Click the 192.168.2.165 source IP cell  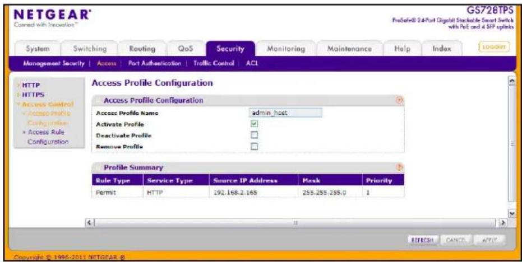253,193
